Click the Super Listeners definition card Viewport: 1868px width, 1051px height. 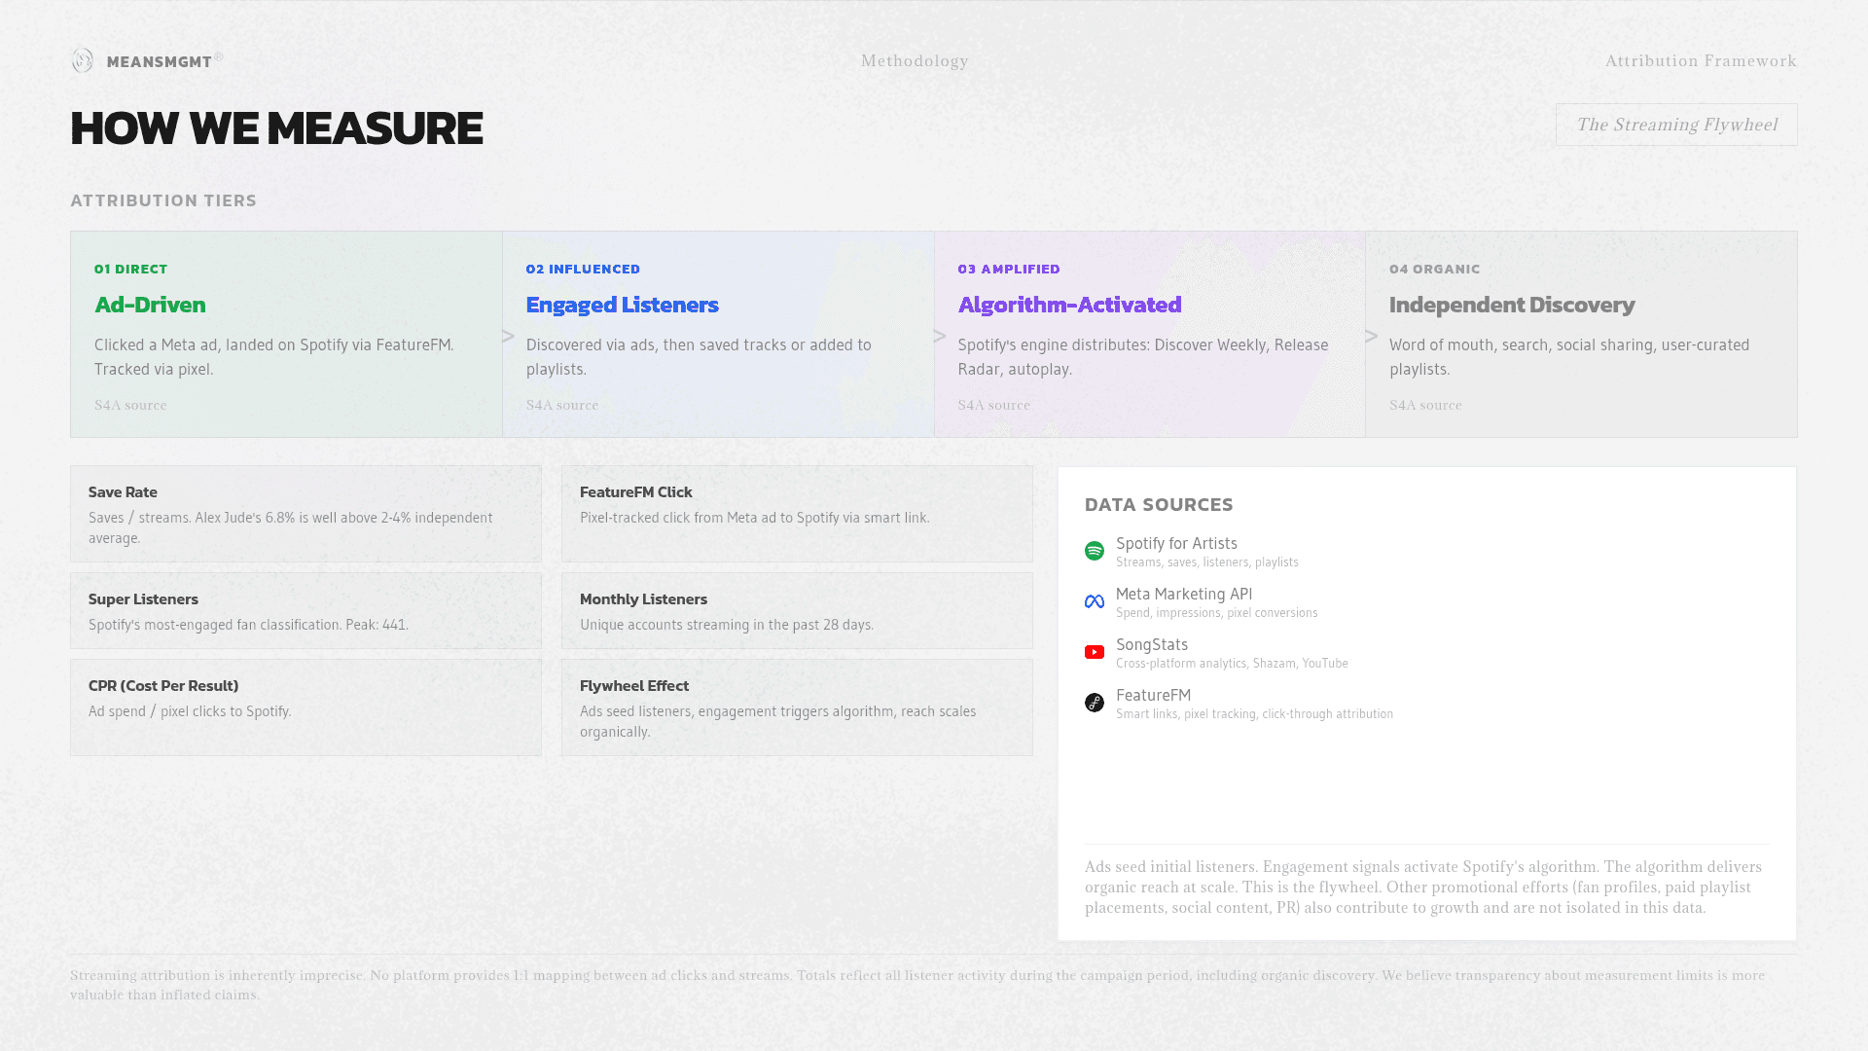click(305, 610)
